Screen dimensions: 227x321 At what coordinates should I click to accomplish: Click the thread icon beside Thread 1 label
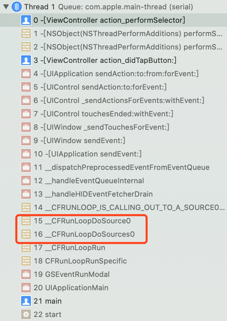point(16,6)
